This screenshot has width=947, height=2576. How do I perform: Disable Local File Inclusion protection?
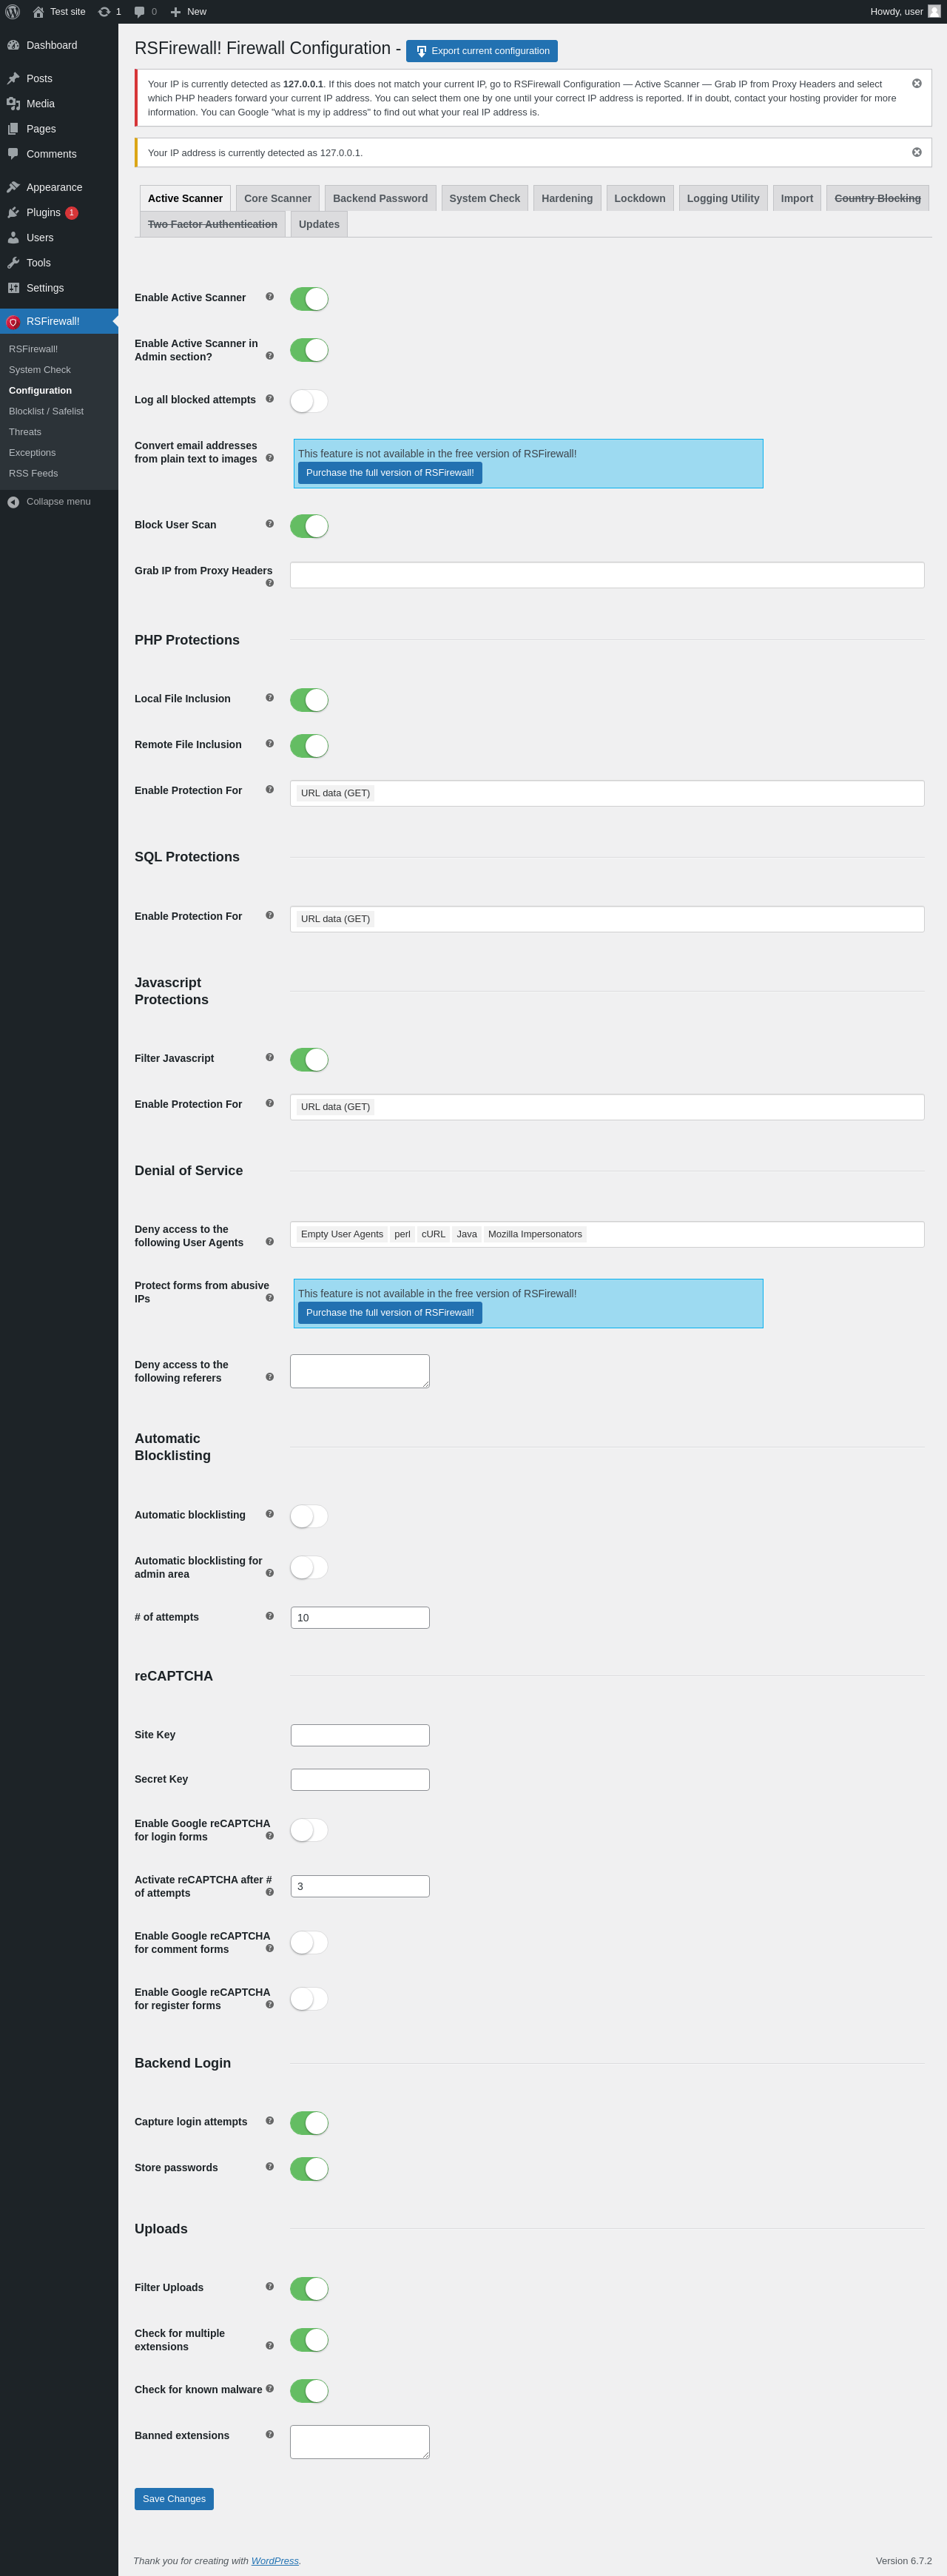pyautogui.click(x=309, y=700)
